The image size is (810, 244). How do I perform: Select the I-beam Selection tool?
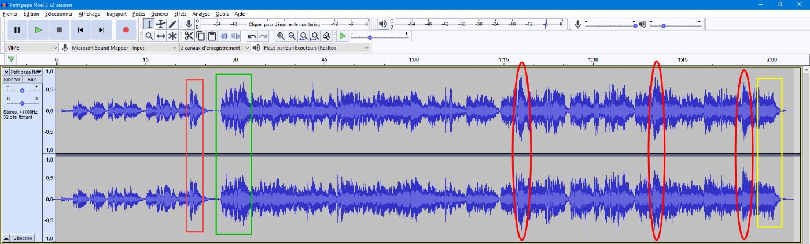coord(149,24)
